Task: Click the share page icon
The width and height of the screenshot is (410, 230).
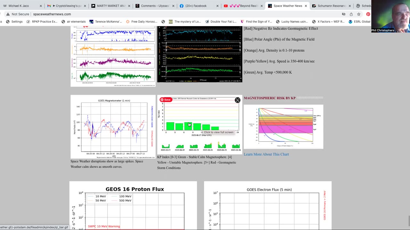Action: (x=351, y=14)
